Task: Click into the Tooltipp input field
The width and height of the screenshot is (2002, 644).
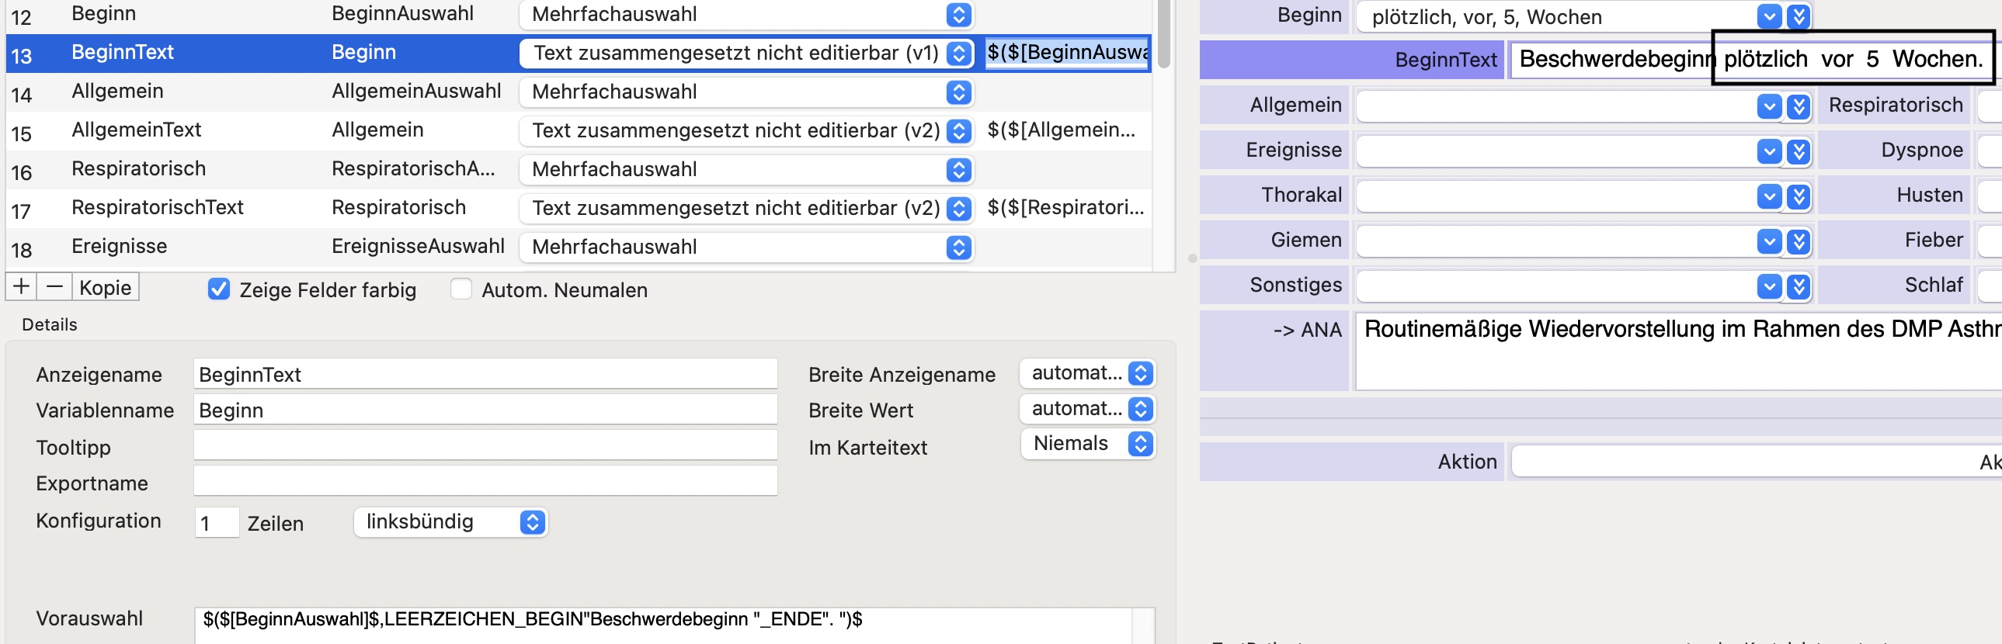Action: tap(485, 446)
